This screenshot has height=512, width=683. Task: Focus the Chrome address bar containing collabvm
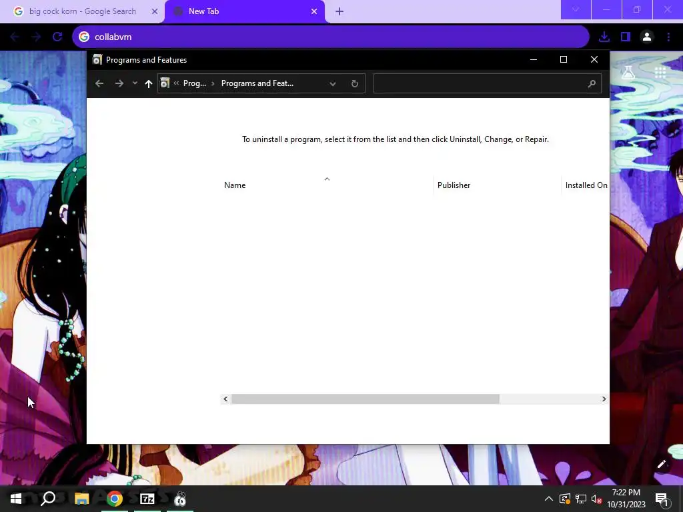point(331,37)
